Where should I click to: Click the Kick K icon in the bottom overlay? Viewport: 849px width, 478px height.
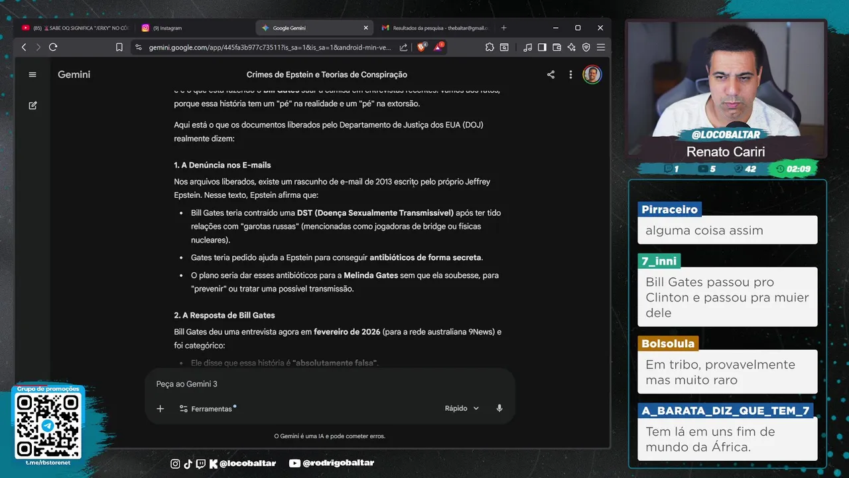[213, 463]
